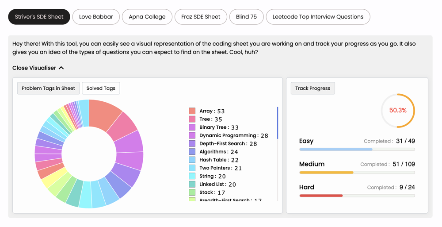
Task: Switch to the Love Babbar sheet
Action: pos(96,17)
